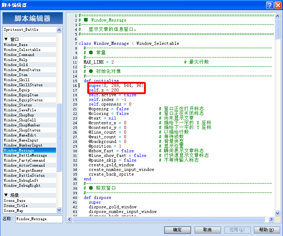Select Window_TargetEnemy script
The height and width of the screenshot is (236, 283).
coord(30,171)
